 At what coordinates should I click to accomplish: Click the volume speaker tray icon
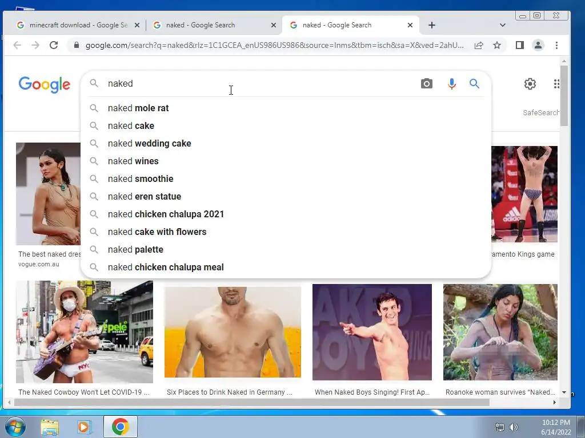pyautogui.click(x=514, y=427)
